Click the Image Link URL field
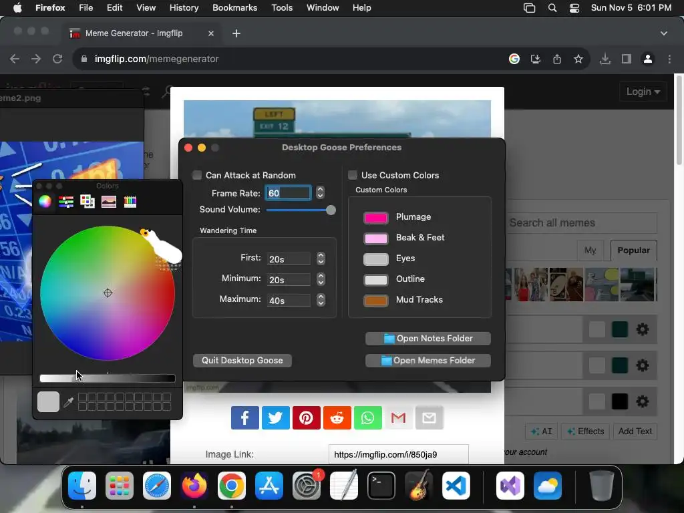684x513 pixels. coord(399,454)
